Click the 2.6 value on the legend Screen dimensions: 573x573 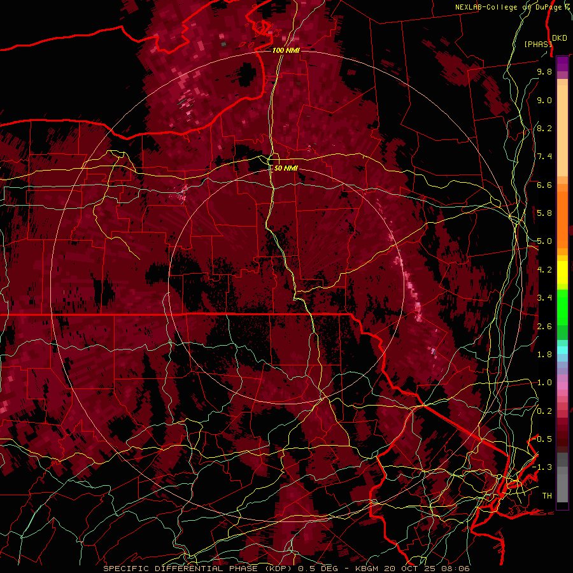[544, 326]
